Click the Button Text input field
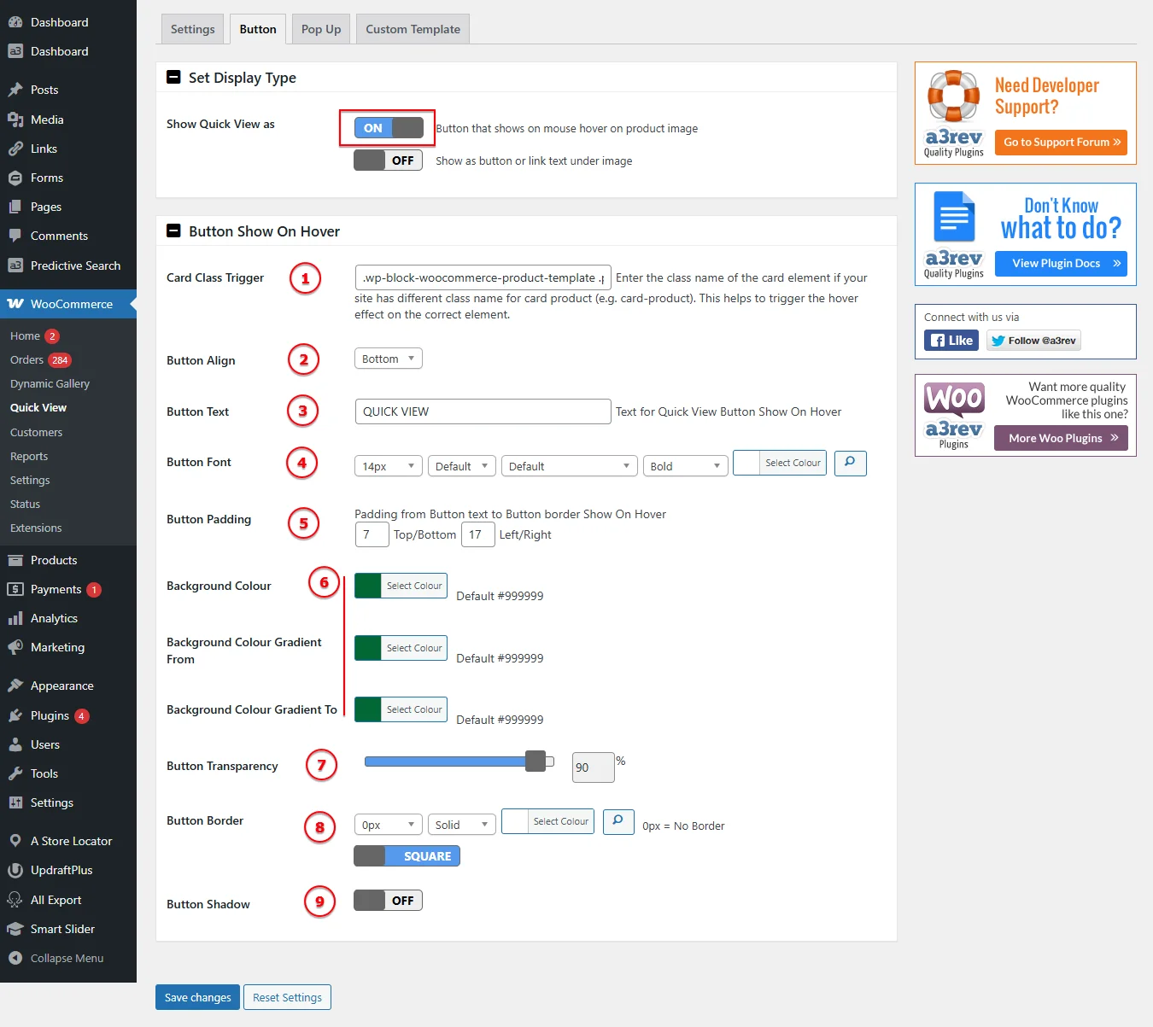 [483, 411]
